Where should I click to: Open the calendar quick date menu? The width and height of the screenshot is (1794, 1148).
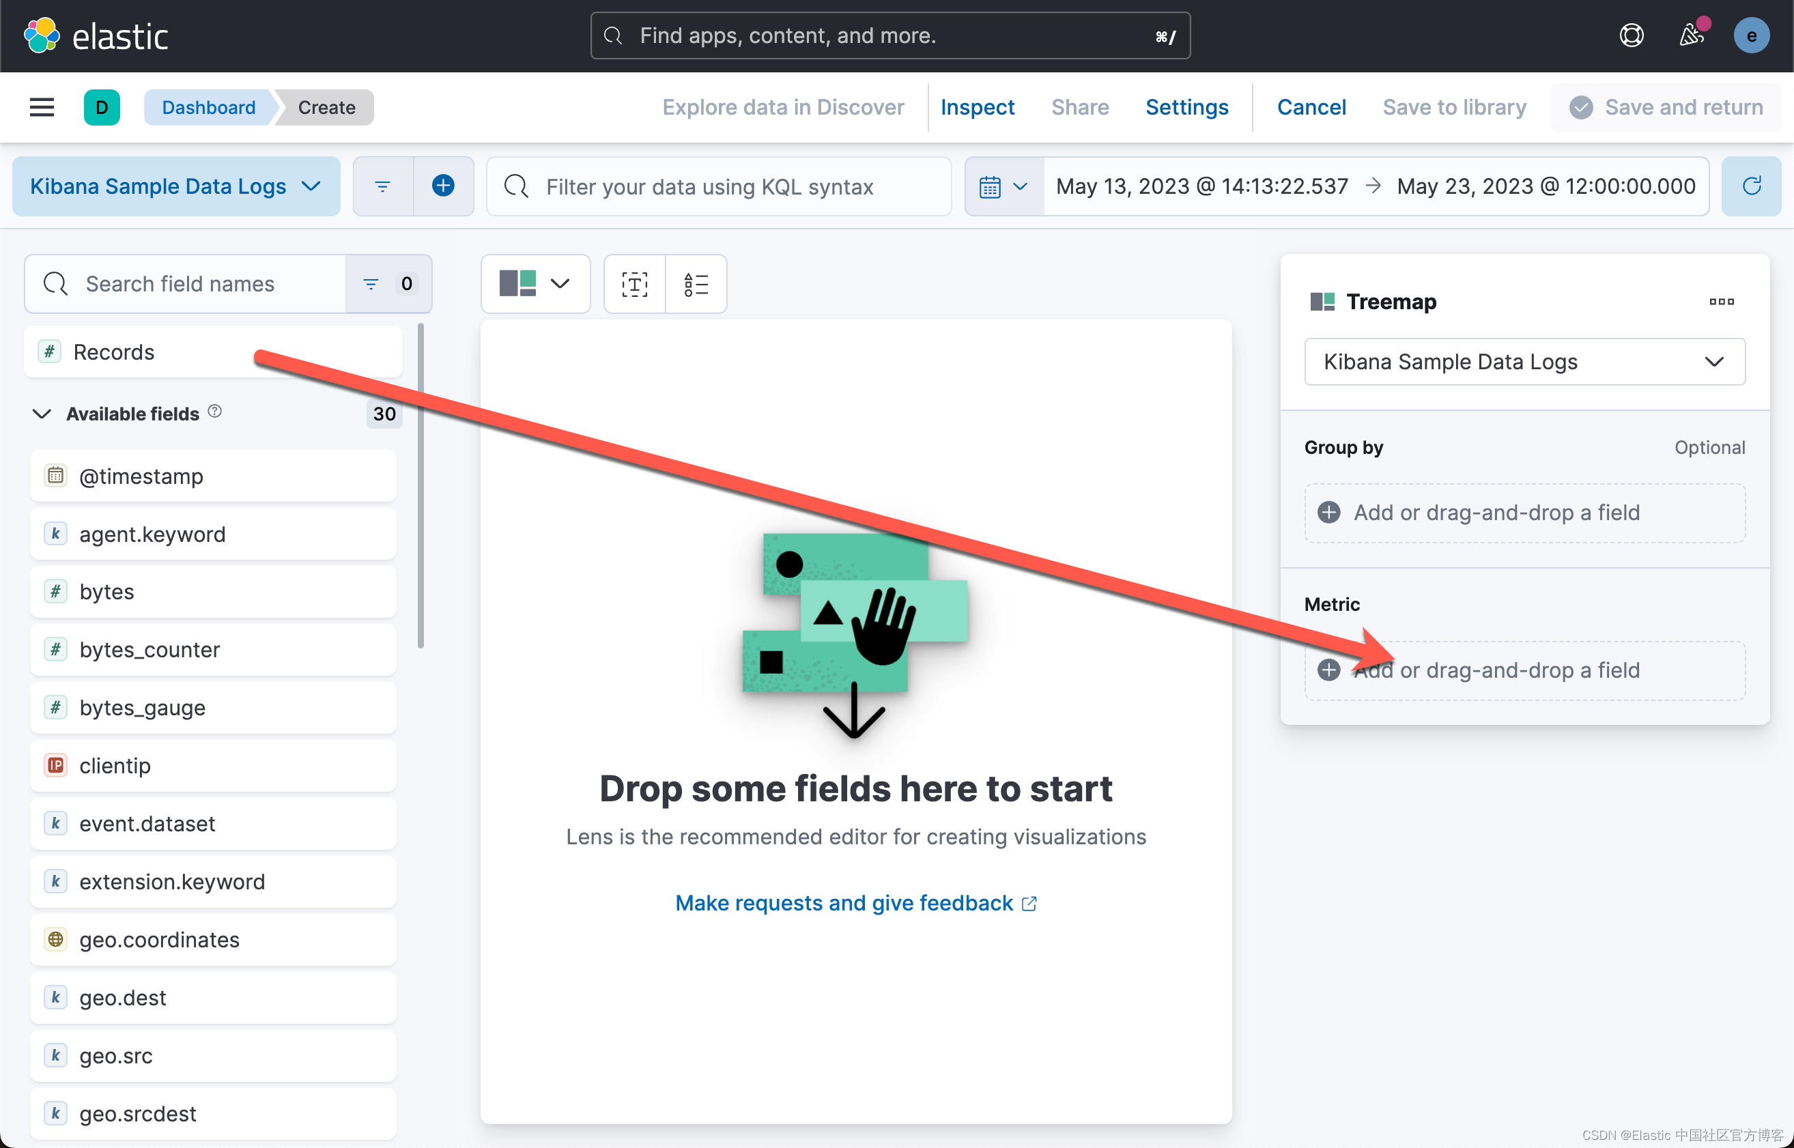point(1003,186)
